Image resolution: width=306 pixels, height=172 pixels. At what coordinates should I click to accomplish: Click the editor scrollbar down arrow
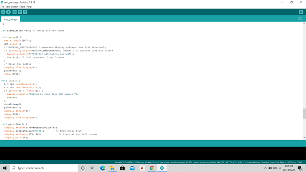point(304,137)
